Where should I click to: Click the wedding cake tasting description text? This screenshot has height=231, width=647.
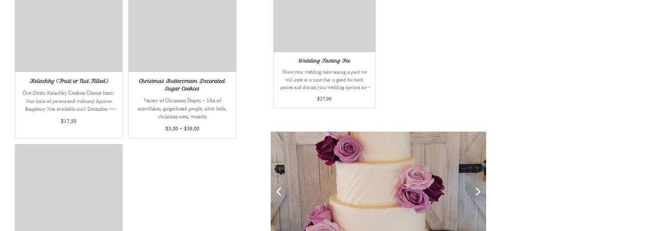(324, 80)
